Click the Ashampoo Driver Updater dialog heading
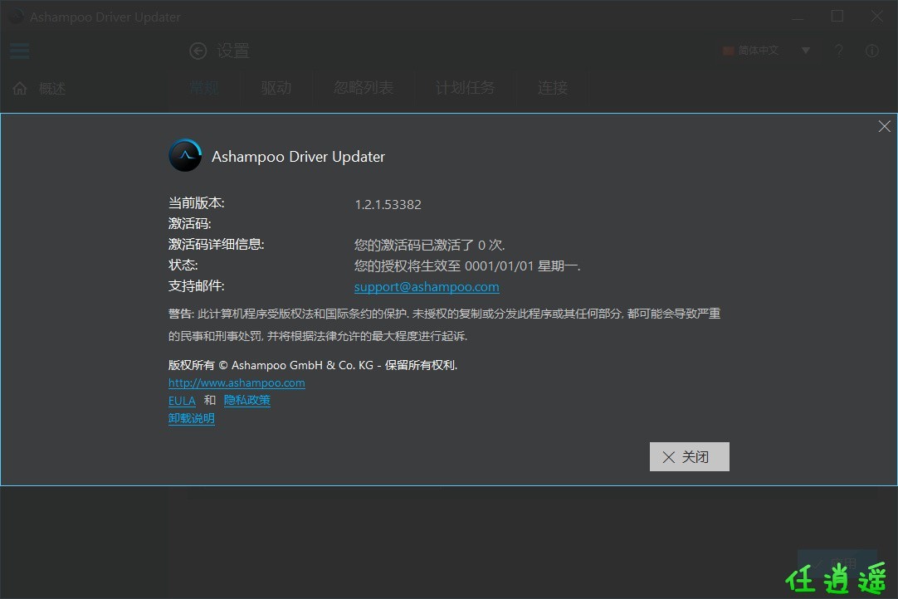 click(x=299, y=156)
